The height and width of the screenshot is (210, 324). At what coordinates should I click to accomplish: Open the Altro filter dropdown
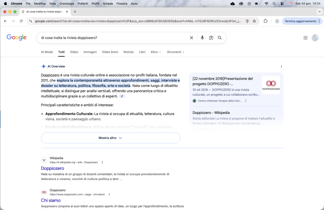click(156, 52)
